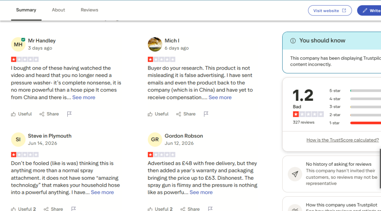Click the company displaying Trustpilot content incorrectly notice
The width and height of the screenshot is (381, 211).
point(335,61)
